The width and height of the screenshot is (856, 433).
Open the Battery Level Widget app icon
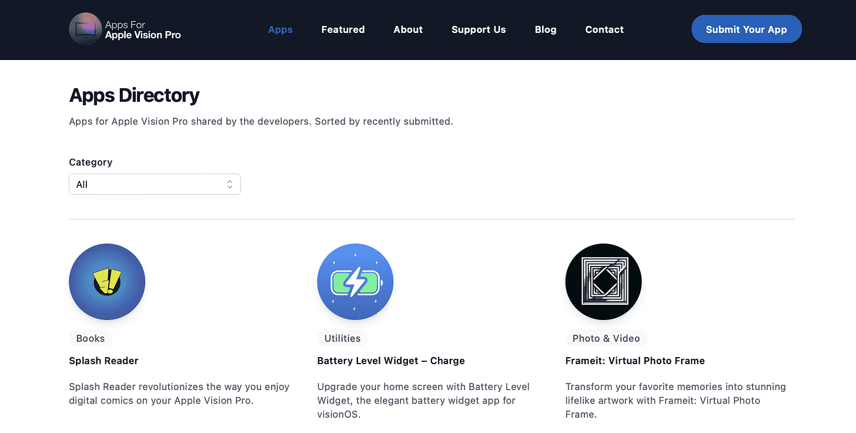(355, 282)
